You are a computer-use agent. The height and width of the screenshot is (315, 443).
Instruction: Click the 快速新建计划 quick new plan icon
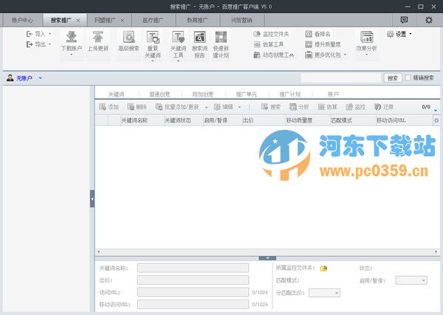point(221,37)
